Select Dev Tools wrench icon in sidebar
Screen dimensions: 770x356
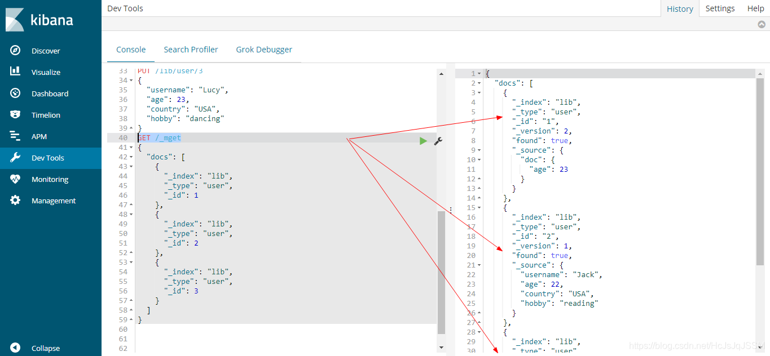tap(15, 157)
